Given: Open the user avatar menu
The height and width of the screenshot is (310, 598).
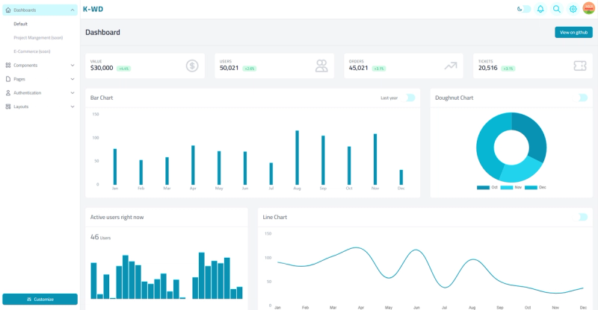Looking at the screenshot, I should [x=588, y=9].
